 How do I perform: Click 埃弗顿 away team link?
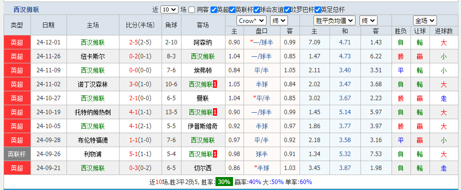click(202, 70)
